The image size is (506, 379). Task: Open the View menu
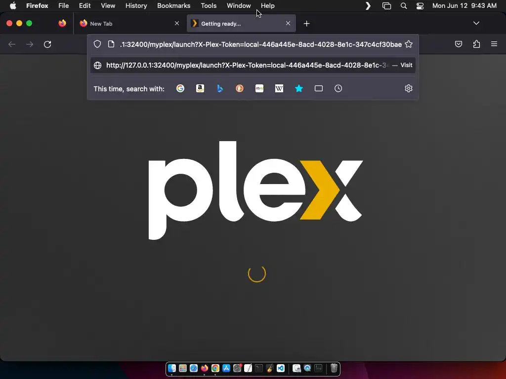pyautogui.click(x=108, y=5)
